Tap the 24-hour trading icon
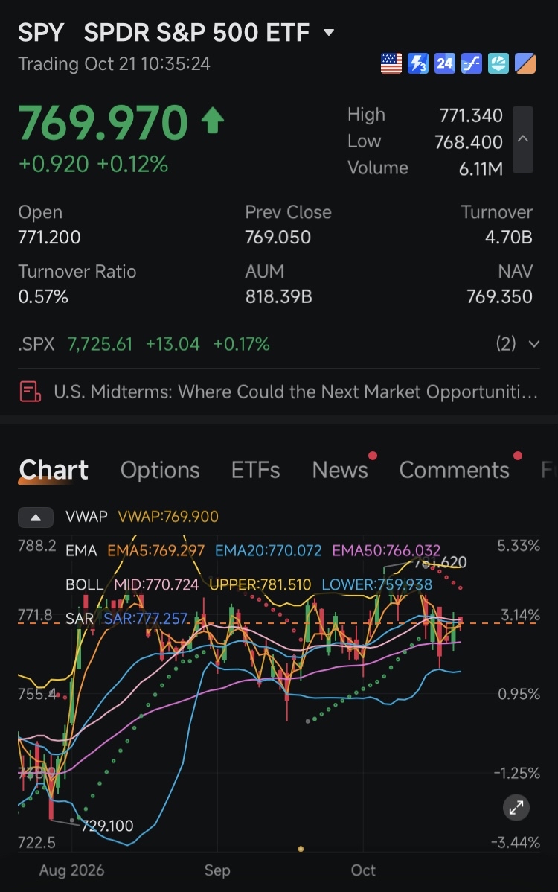Screen dimensions: 558x892 [444, 63]
